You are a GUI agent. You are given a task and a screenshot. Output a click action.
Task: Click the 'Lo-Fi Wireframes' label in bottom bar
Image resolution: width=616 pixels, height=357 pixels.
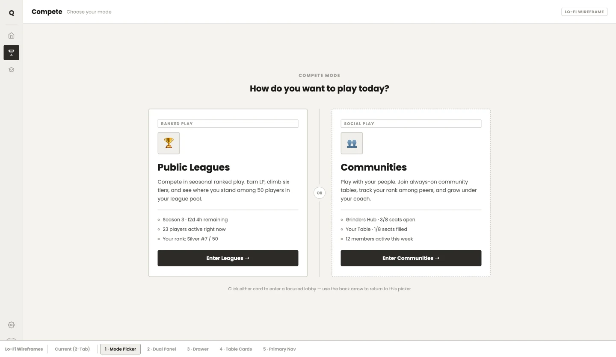pos(24,349)
